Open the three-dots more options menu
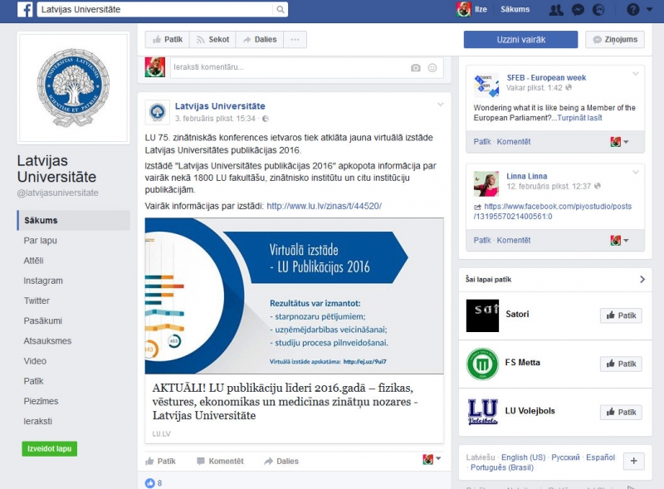 (x=295, y=39)
